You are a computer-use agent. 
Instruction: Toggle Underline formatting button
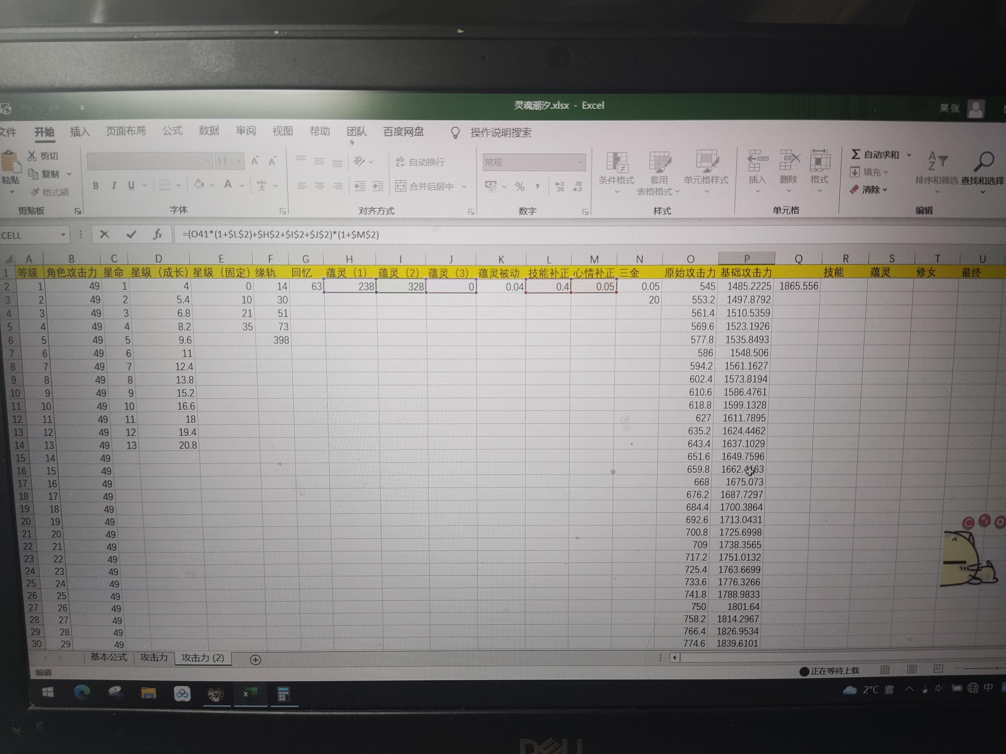pos(132,185)
